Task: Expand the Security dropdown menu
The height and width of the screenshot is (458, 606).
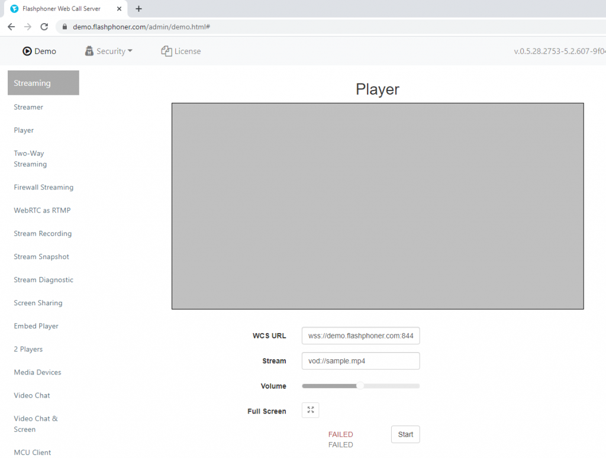Action: click(x=109, y=51)
